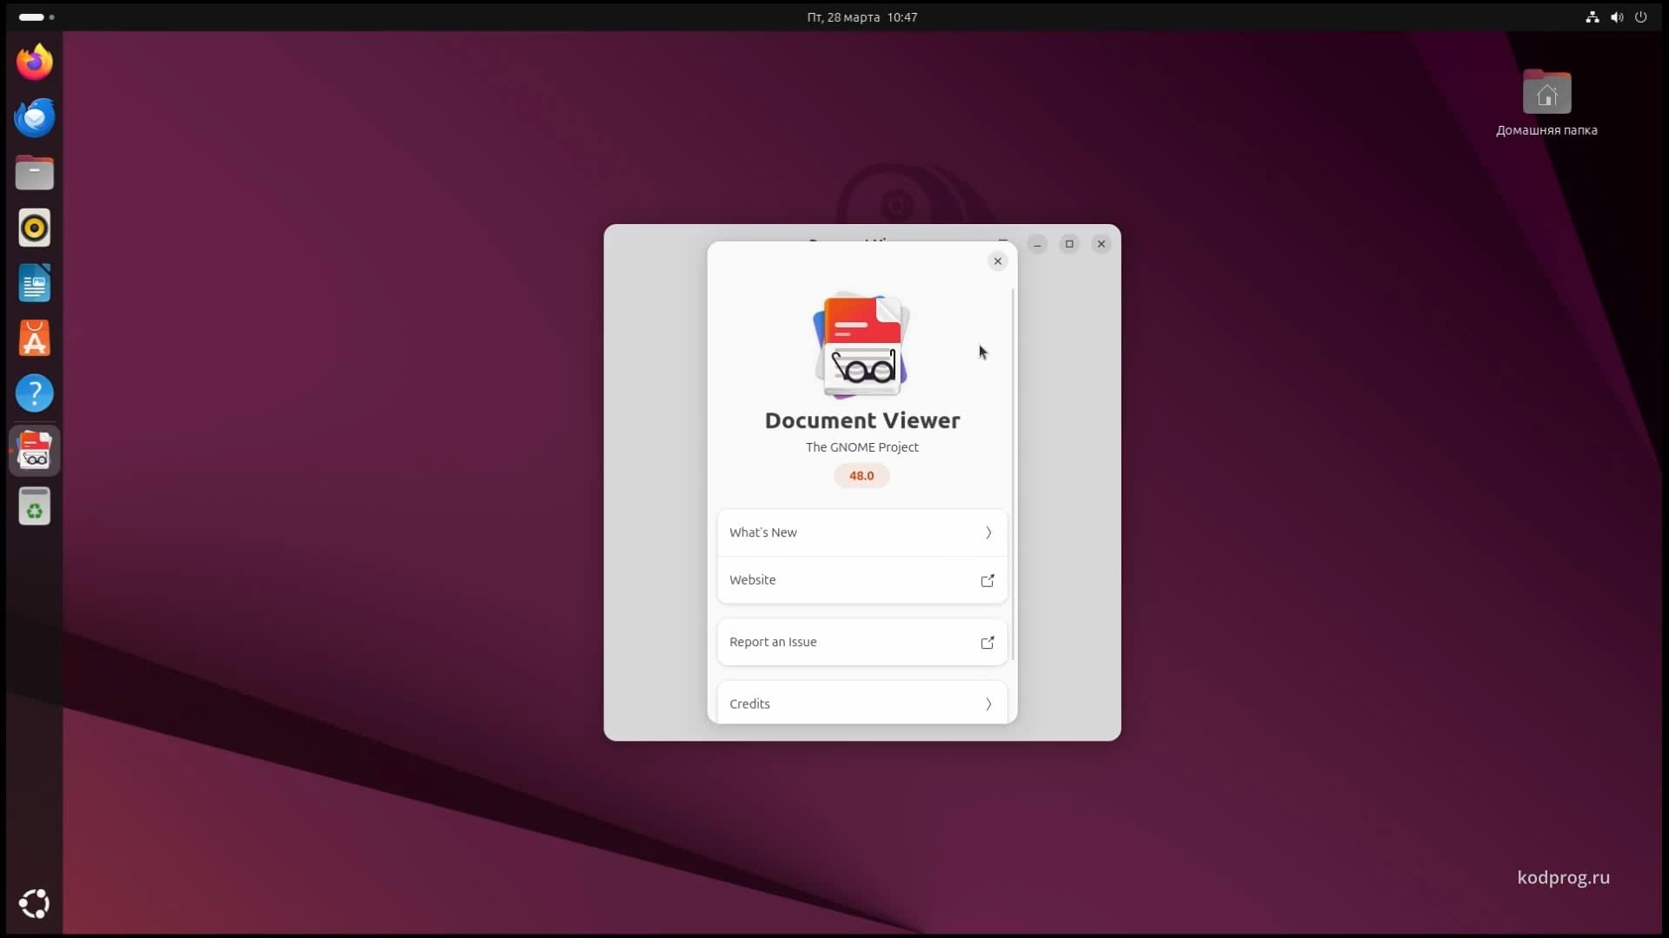Click the volume icon in the top bar
Viewport: 1669px width, 938px height.
(x=1616, y=17)
